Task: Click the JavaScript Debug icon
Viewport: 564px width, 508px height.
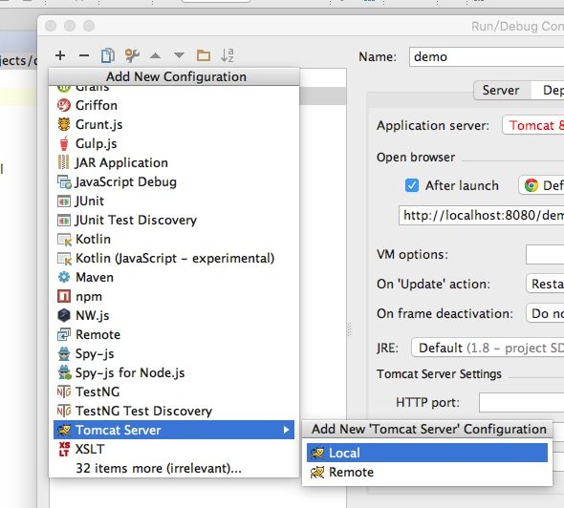Action: 64,181
